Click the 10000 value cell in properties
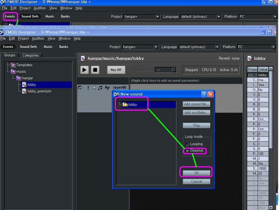The image size is (280, 210). coord(263,169)
